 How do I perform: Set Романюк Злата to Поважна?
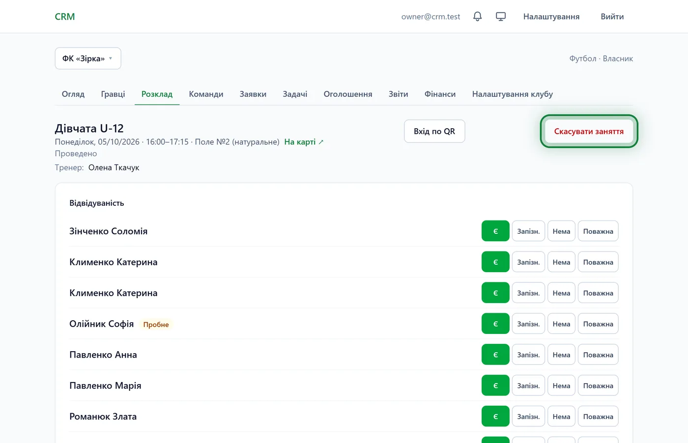[x=598, y=416]
